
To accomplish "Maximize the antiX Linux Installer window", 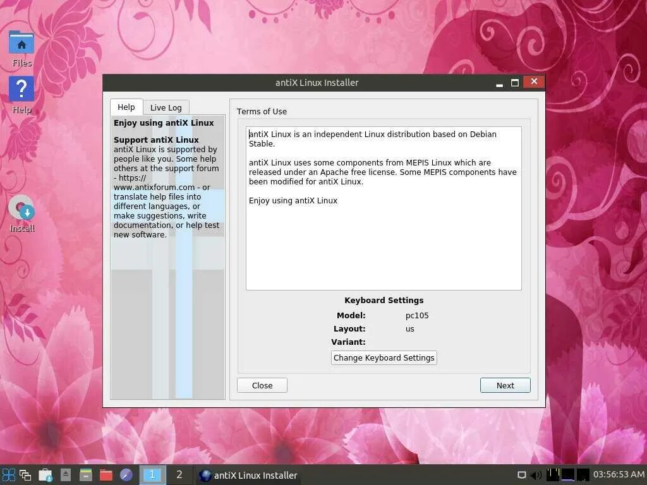I will point(514,83).
